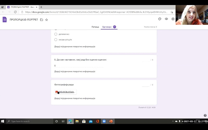Close the ПРОПОРЦИЈЕ-ПОРТРЕТ browser tab
208x130 pixels.
pyautogui.click(x=36, y=7)
